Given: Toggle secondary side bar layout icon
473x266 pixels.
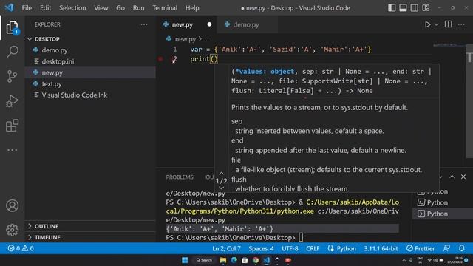Looking at the screenshot, I should (x=414, y=8).
